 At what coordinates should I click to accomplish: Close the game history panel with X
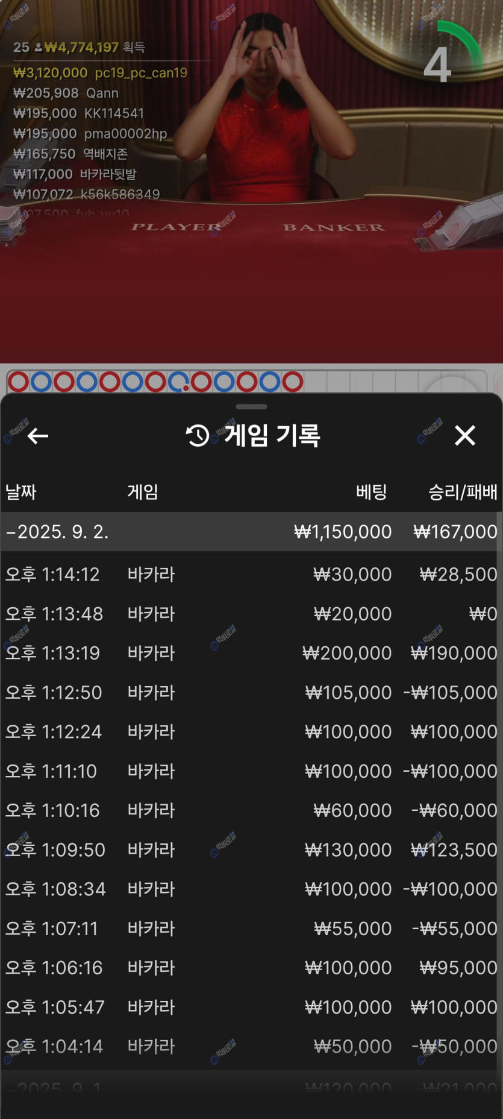pyautogui.click(x=464, y=435)
